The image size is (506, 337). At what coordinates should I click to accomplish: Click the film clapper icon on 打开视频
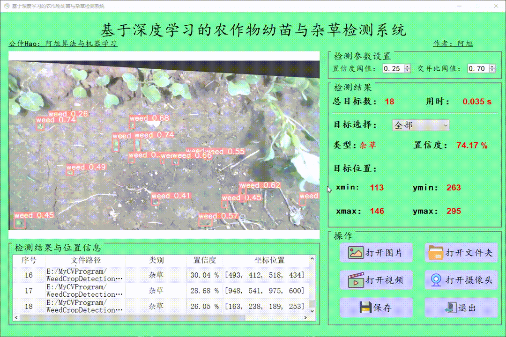click(x=356, y=280)
